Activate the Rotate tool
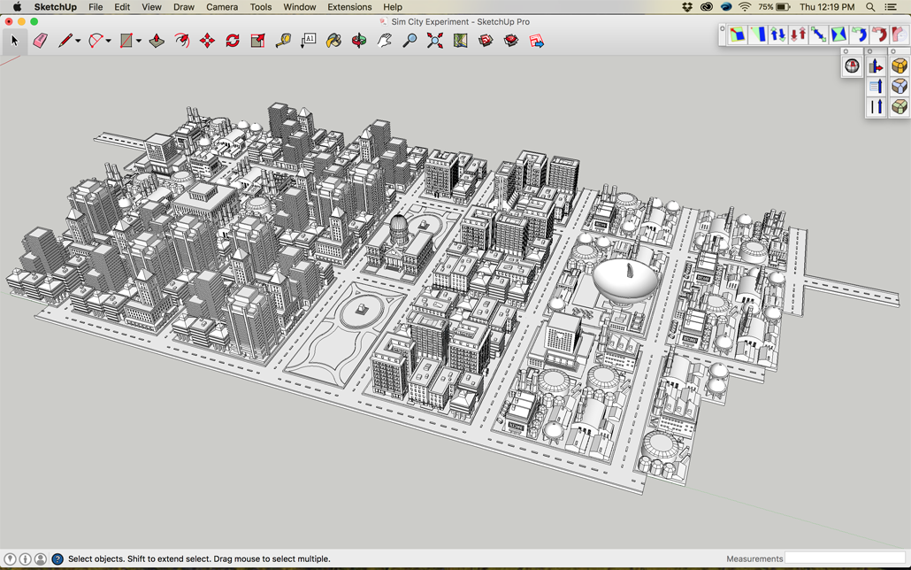Image resolution: width=911 pixels, height=570 pixels. tap(233, 41)
